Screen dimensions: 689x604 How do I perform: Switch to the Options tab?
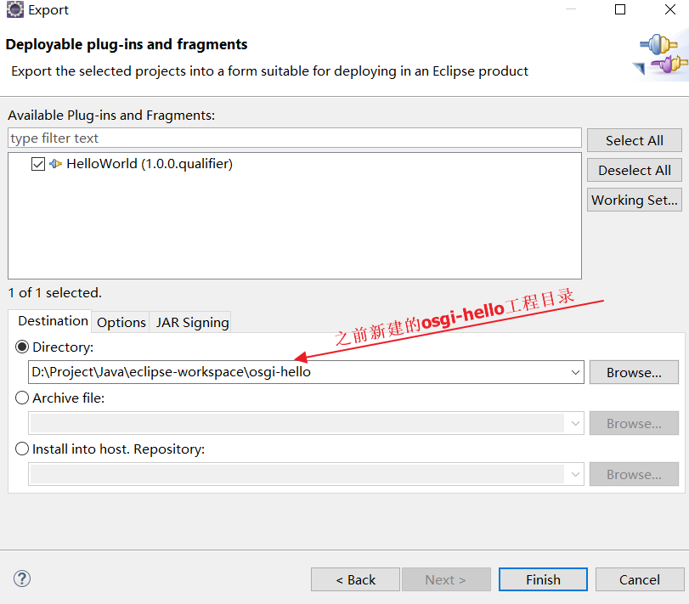(121, 323)
